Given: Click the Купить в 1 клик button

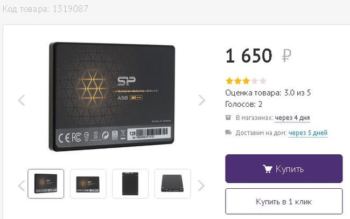Looking at the screenshot, I should pyautogui.click(x=284, y=202).
